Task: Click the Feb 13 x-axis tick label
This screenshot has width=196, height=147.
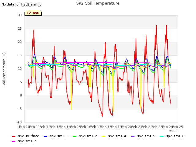Action: 55,127
